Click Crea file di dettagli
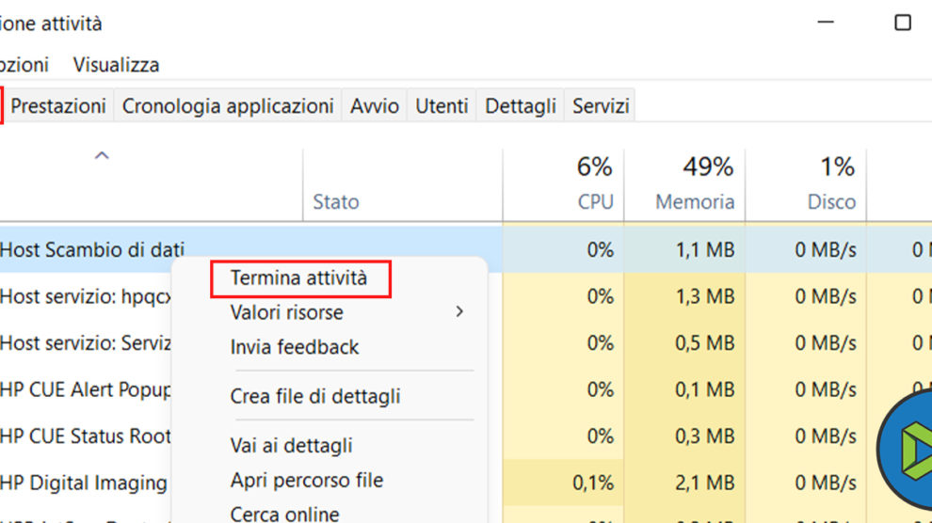This screenshot has height=523, width=932. click(315, 396)
